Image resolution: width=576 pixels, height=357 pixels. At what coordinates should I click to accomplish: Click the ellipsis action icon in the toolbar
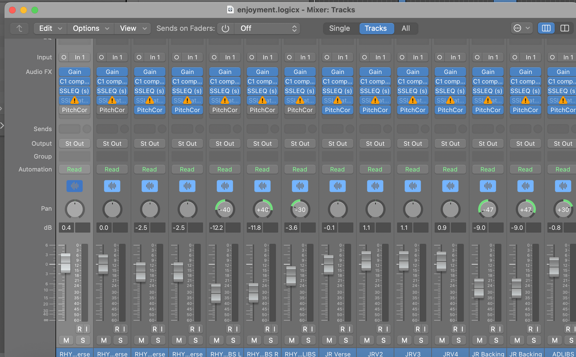(517, 28)
